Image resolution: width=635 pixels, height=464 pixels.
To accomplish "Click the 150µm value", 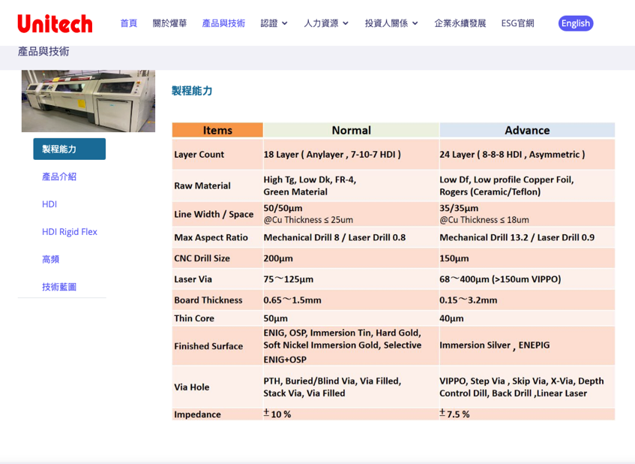I will (x=454, y=258).
